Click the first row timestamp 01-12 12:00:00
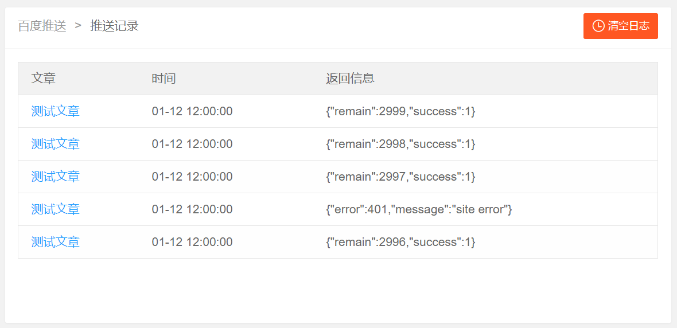 192,111
